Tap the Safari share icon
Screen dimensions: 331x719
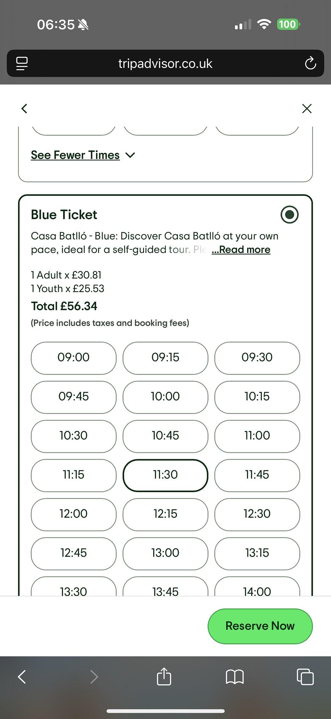click(x=164, y=676)
